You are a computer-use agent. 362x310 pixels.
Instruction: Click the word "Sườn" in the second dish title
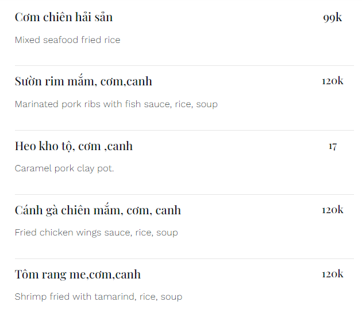click(28, 81)
